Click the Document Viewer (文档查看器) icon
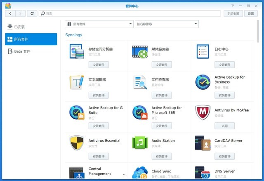This screenshot has width=264, height=181. pos(140,82)
